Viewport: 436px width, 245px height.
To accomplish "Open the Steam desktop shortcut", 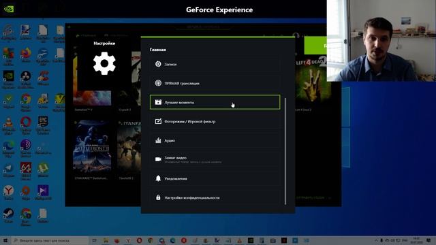I will click(x=8, y=215).
